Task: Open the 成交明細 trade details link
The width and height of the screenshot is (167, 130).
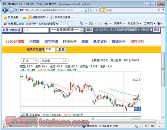Action: tap(51, 42)
